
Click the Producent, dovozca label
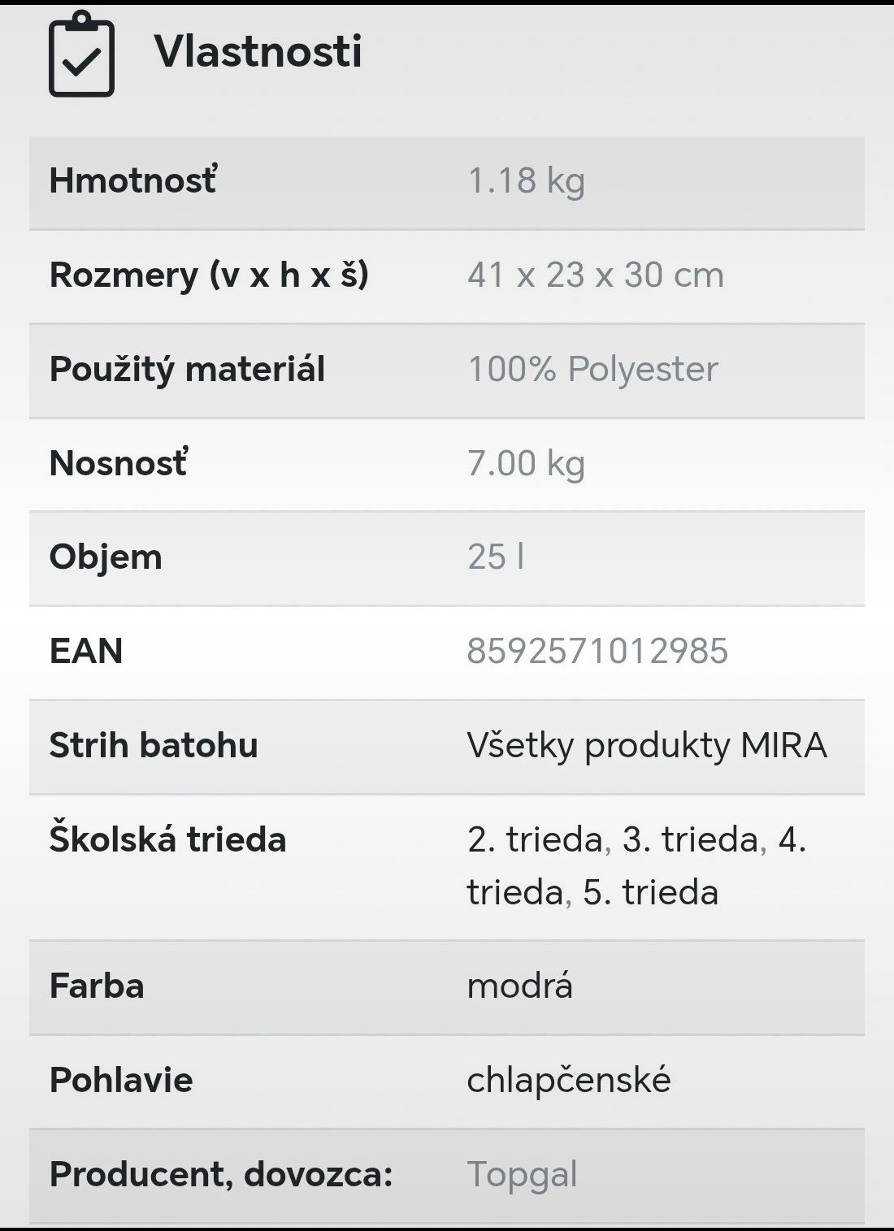pos(221,1174)
